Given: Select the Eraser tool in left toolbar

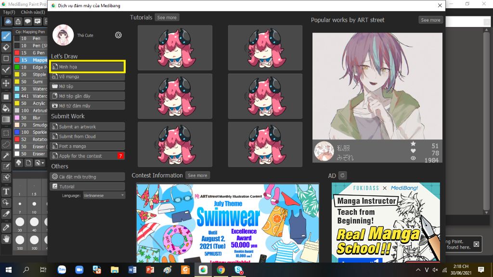Looking at the screenshot, I should [6, 48].
